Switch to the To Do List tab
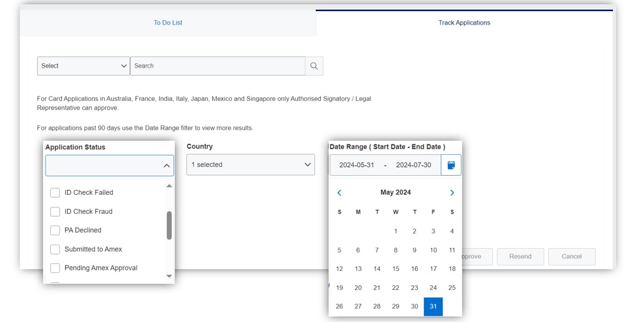The height and width of the screenshot is (322, 640). click(168, 23)
